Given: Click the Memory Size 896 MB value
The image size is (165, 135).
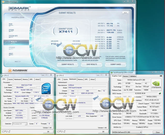Looking at the screenshot, I should (129, 114).
